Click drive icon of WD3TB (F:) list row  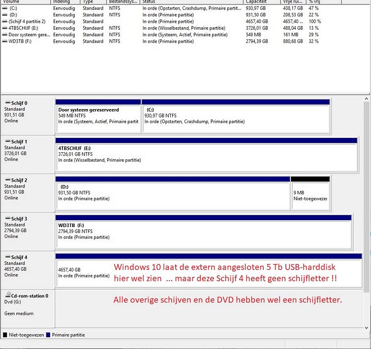(x=5, y=42)
